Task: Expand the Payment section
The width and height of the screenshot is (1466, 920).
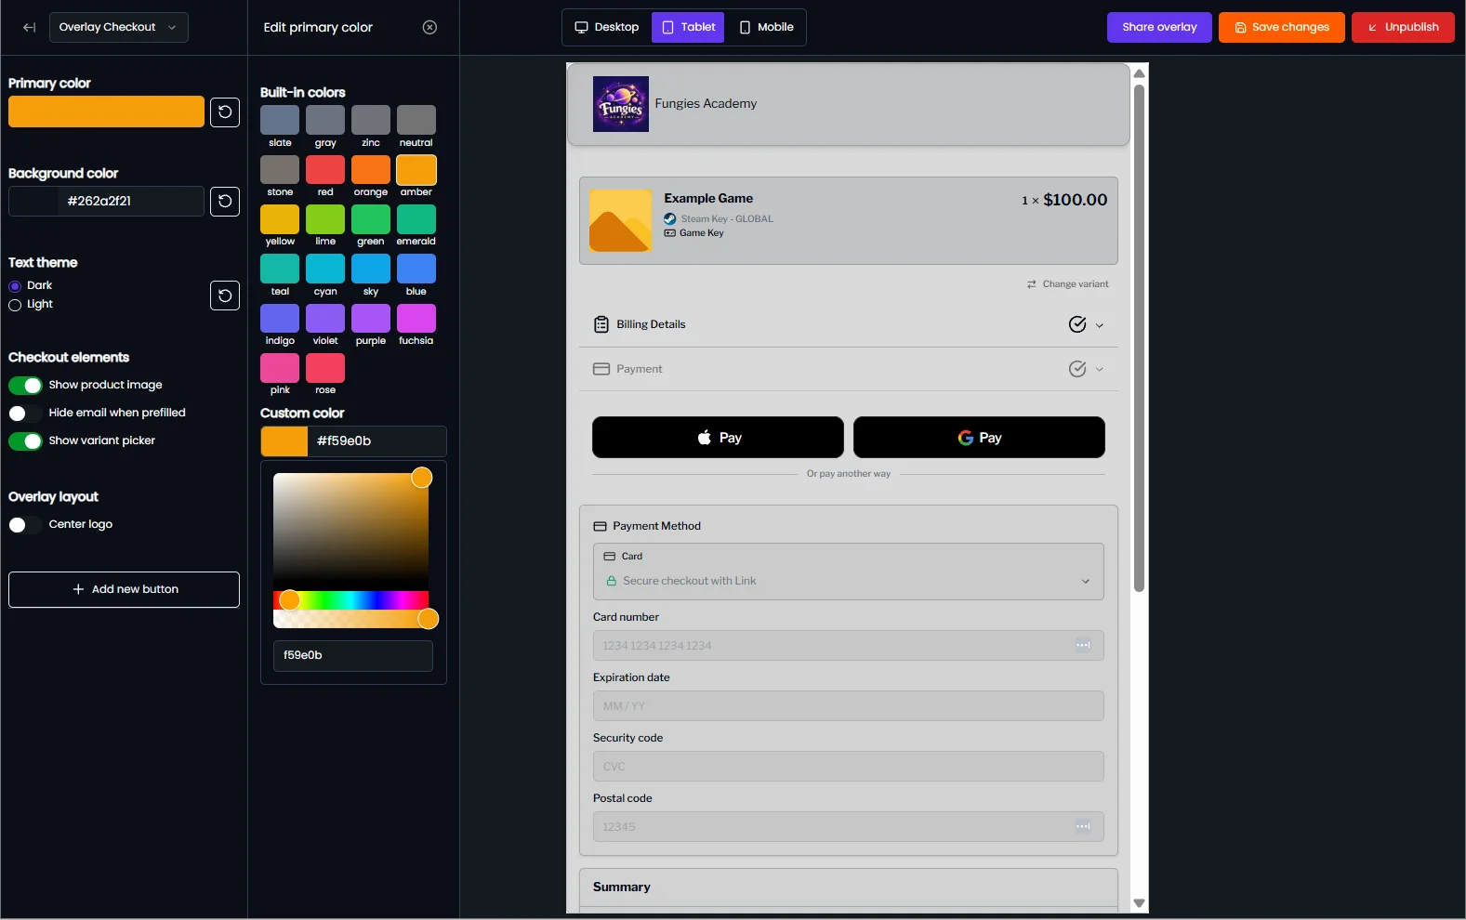Action: [1100, 369]
